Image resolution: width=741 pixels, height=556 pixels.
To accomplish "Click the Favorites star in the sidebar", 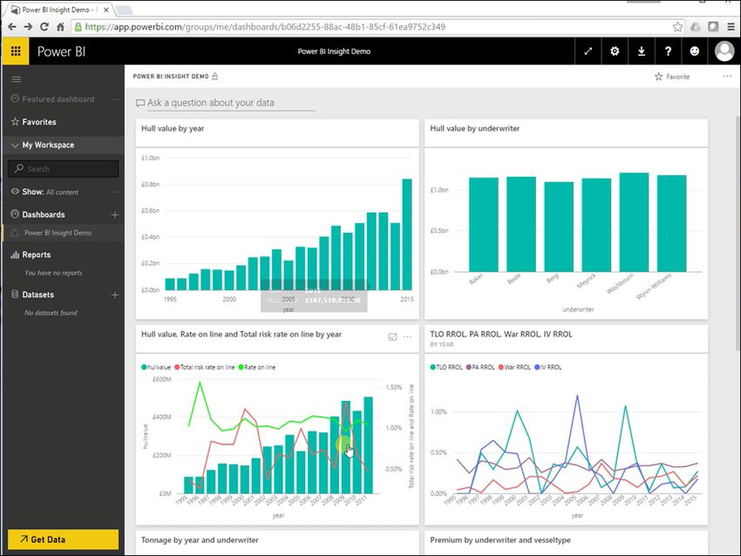I will (x=15, y=122).
